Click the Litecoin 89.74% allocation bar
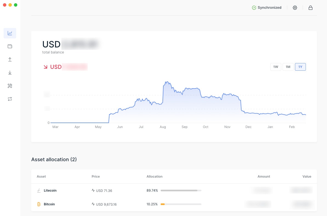The height and width of the screenshot is (216, 327). click(181, 191)
